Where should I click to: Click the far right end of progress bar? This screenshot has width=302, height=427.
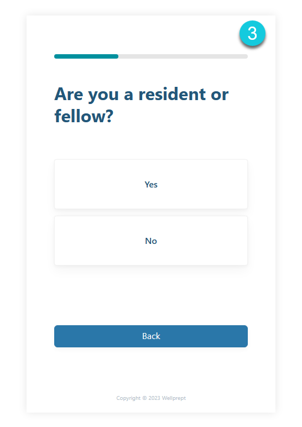coord(246,56)
